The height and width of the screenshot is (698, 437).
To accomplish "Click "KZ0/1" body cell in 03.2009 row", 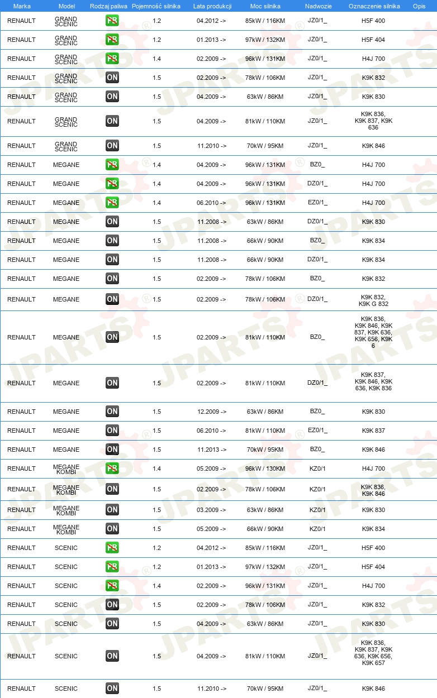I will coord(317,510).
